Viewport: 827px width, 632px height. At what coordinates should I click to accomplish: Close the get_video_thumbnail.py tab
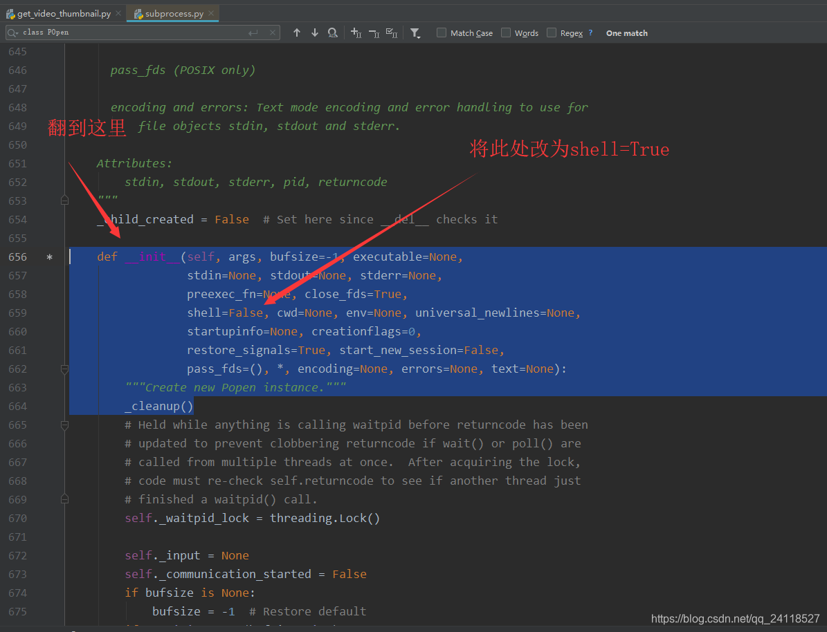[118, 13]
